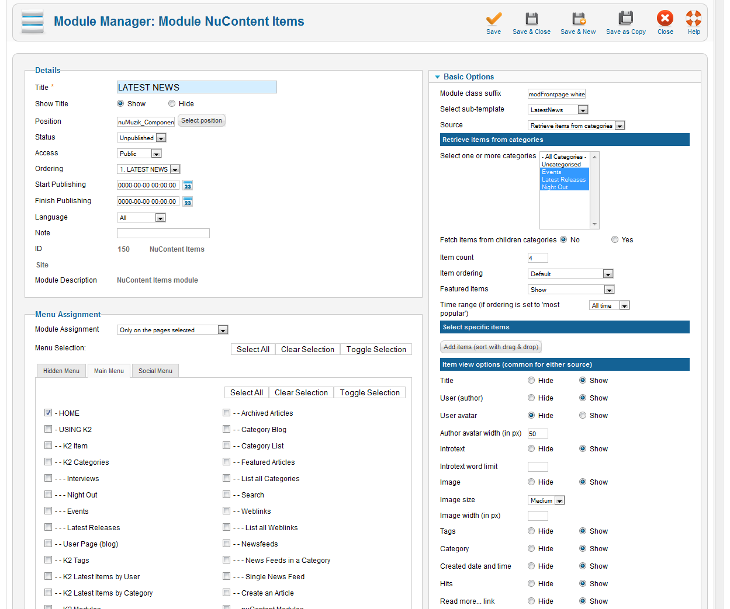Click the Title input field
The height and width of the screenshot is (609, 730).
[x=197, y=87]
